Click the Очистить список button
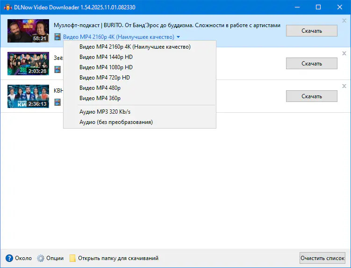The height and width of the screenshot is (268, 351). pyautogui.click(x=322, y=258)
